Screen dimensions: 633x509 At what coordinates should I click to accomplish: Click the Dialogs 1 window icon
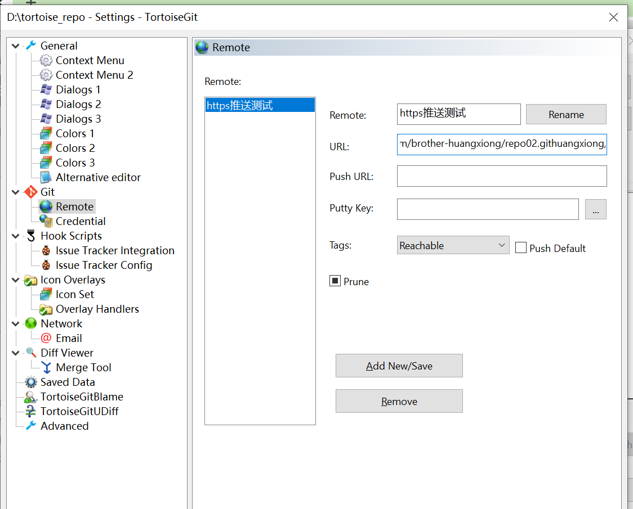[46, 89]
